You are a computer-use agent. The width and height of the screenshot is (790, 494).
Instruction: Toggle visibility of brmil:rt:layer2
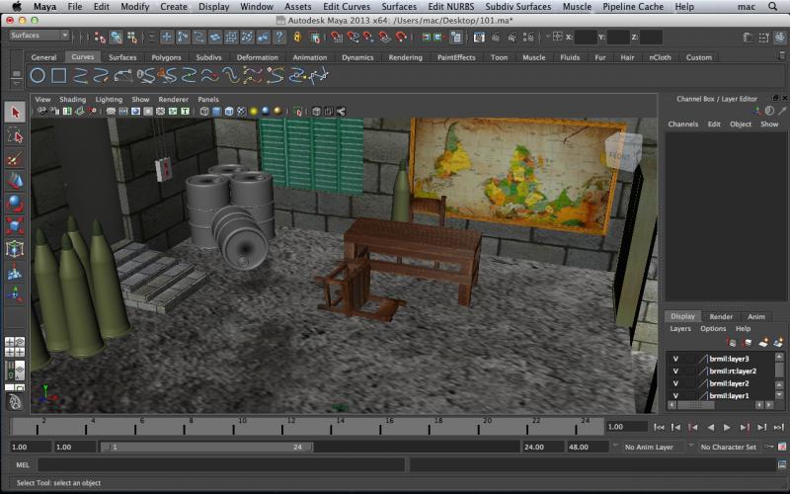point(675,370)
